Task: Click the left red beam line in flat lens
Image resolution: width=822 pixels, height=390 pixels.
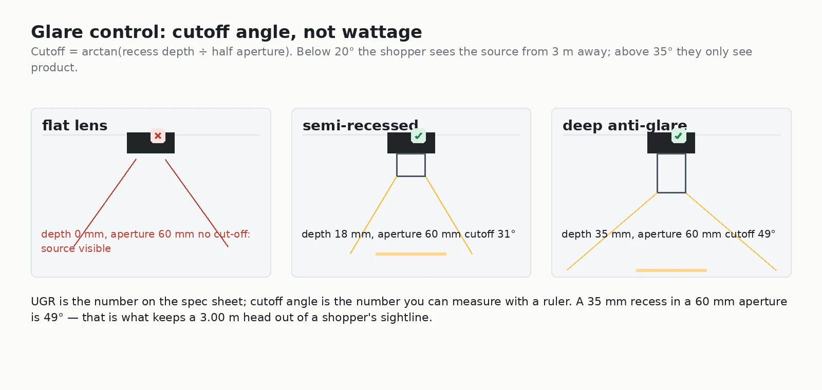Action: pyautogui.click(x=105, y=203)
